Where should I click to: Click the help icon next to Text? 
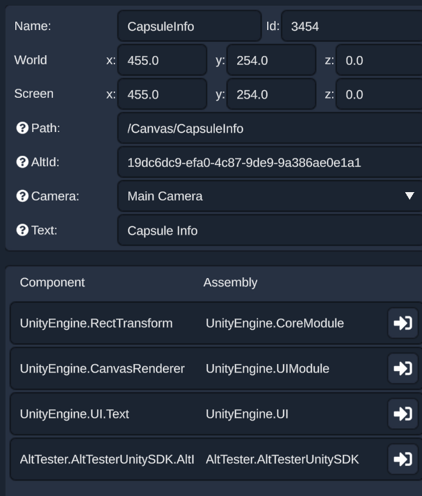(22, 230)
